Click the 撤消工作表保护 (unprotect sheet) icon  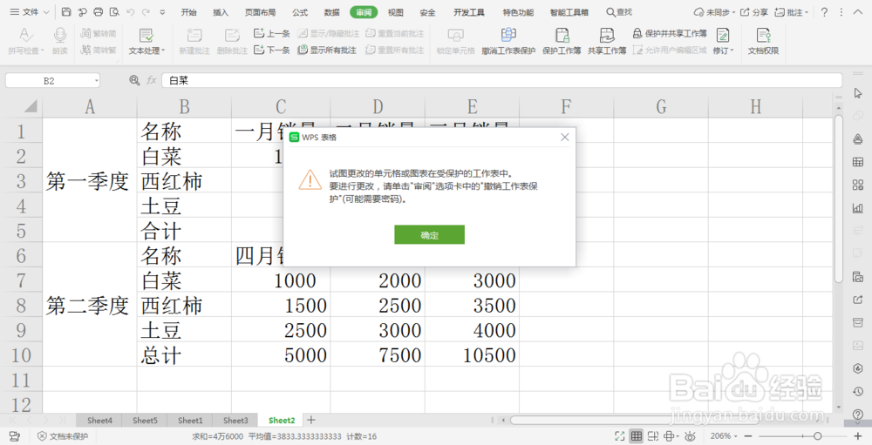508,35
